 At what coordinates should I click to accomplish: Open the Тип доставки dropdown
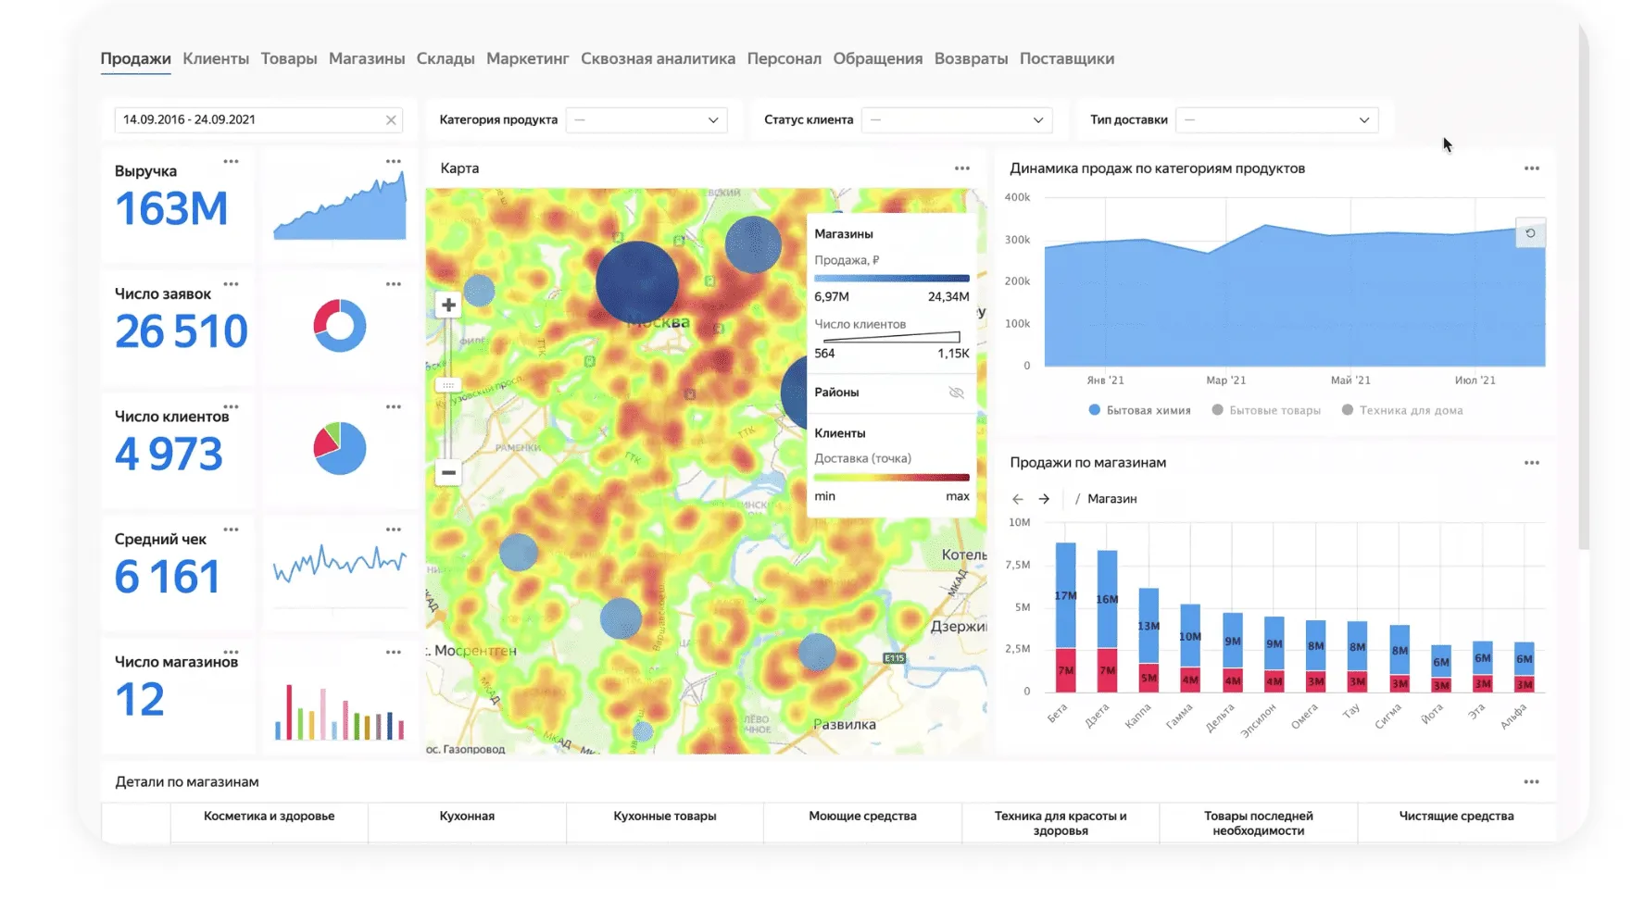(x=1362, y=119)
